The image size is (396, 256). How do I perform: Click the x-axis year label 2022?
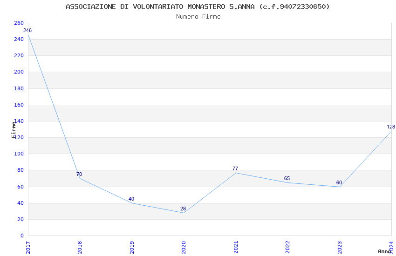[x=287, y=248]
